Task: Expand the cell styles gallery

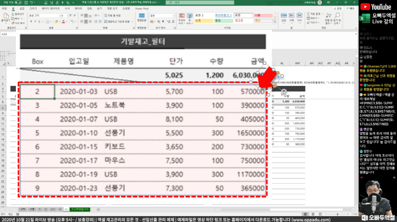Action: (275, 22)
